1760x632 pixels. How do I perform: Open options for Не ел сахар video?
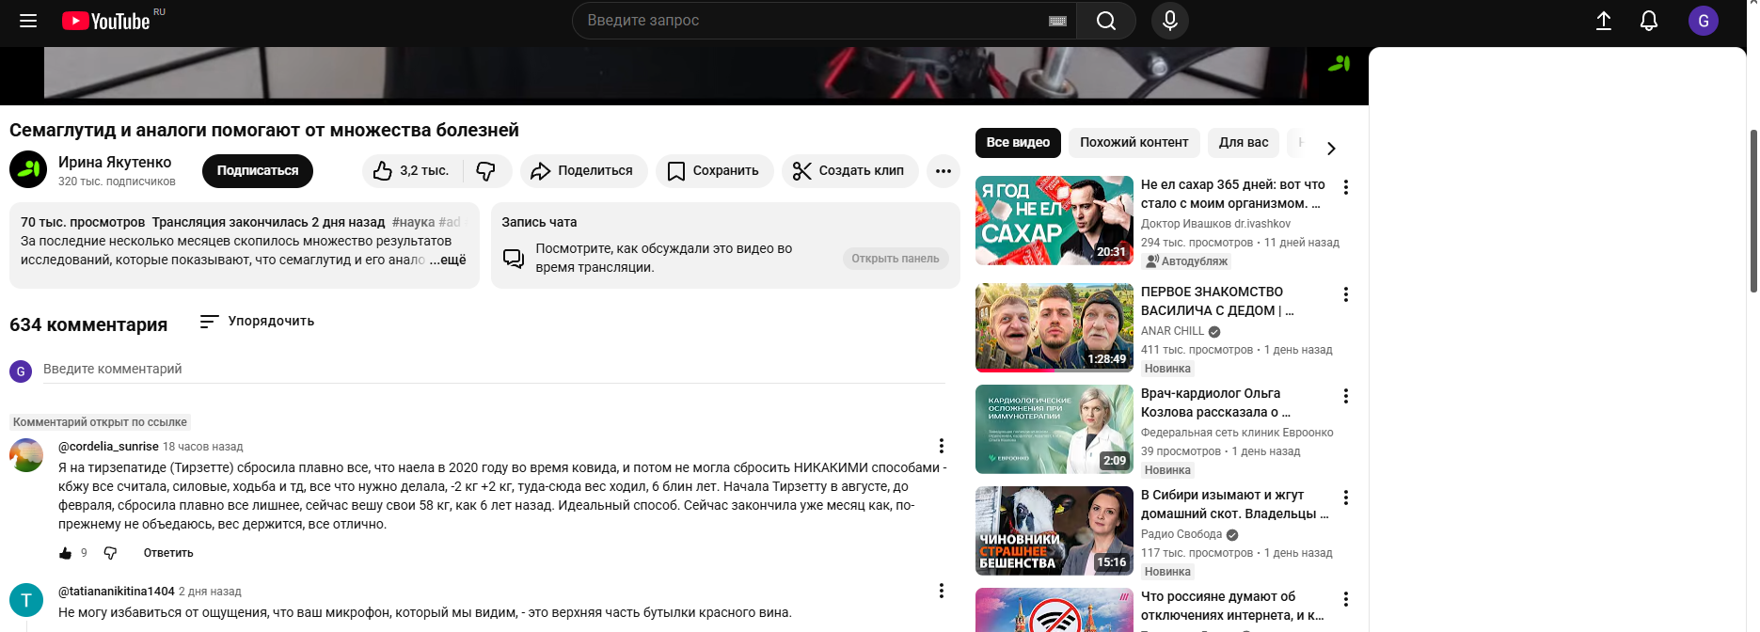1346,187
